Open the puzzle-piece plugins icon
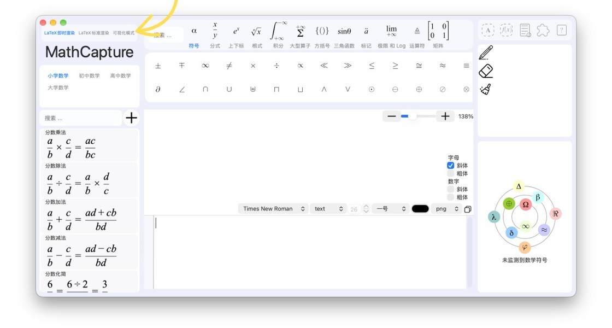The width and height of the screenshot is (612, 328). [x=543, y=30]
